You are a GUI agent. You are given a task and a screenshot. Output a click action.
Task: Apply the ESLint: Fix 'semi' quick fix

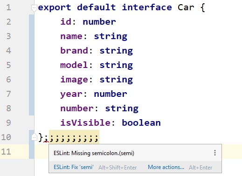tap(73, 167)
